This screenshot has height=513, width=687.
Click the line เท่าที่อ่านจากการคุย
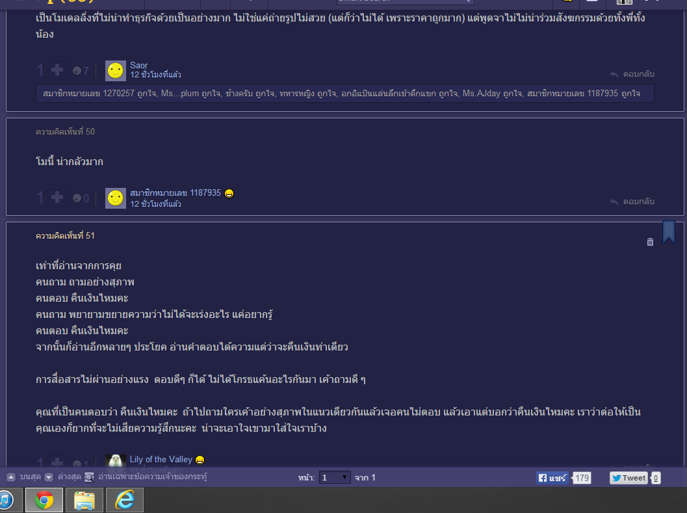(79, 266)
